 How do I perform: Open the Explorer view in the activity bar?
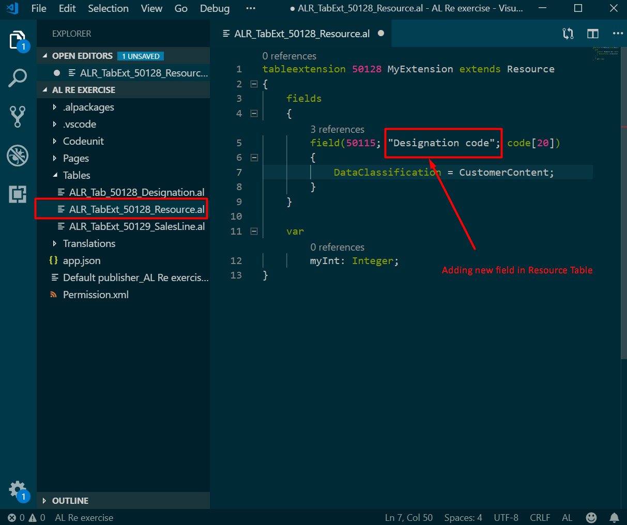point(18,40)
